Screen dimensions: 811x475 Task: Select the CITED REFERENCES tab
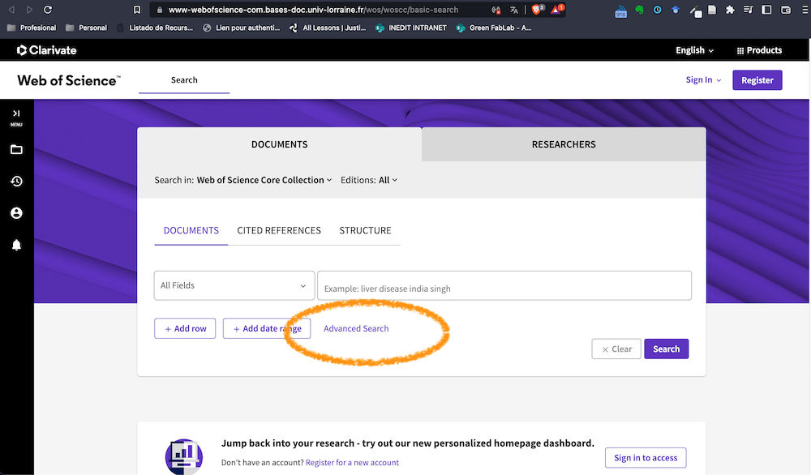(x=279, y=230)
